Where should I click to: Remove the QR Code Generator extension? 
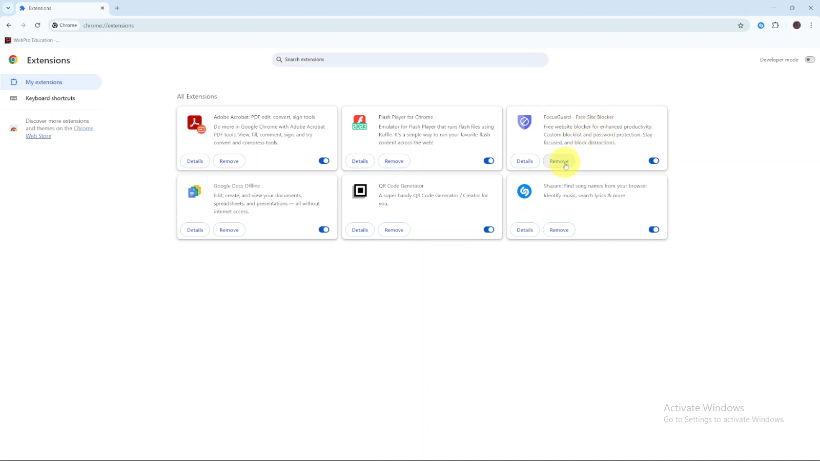click(394, 230)
